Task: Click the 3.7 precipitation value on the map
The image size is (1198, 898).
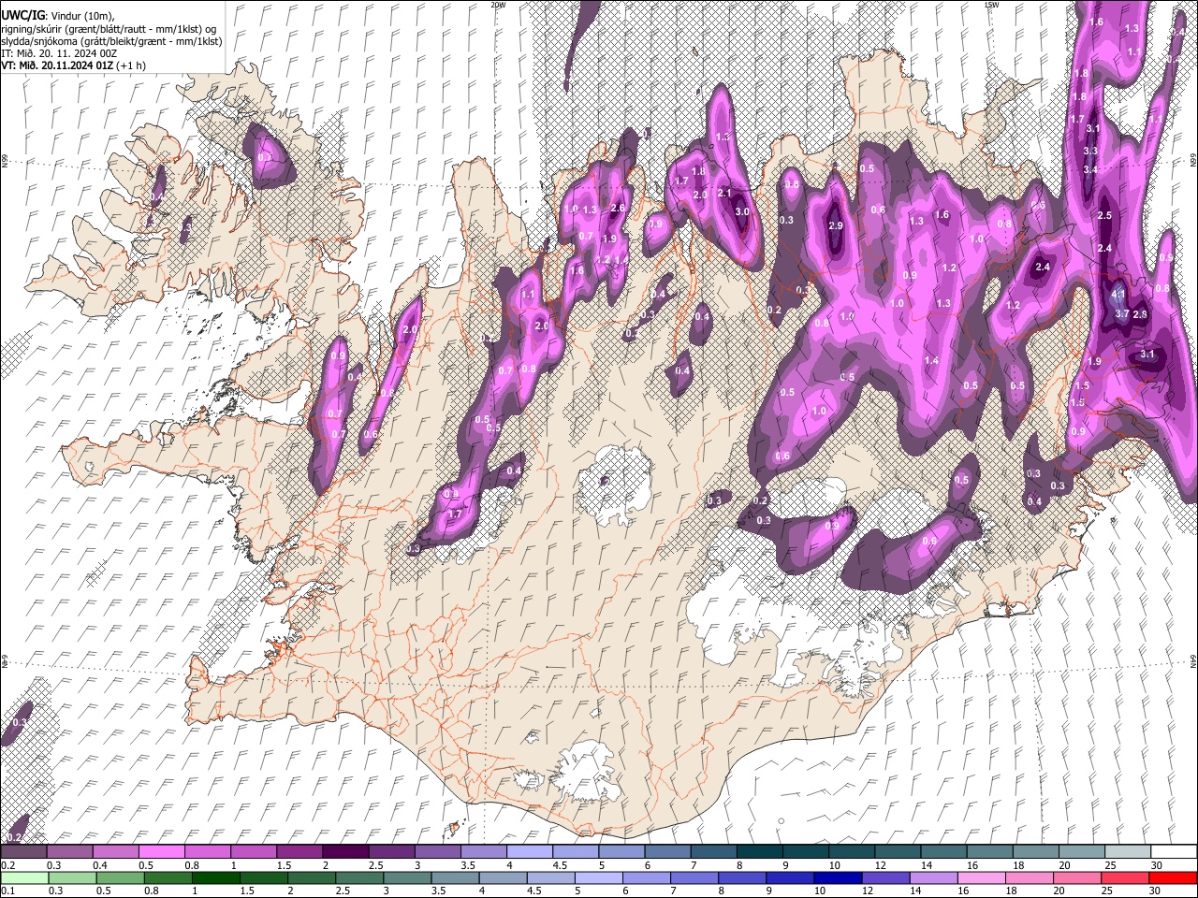Action: click(x=1123, y=313)
